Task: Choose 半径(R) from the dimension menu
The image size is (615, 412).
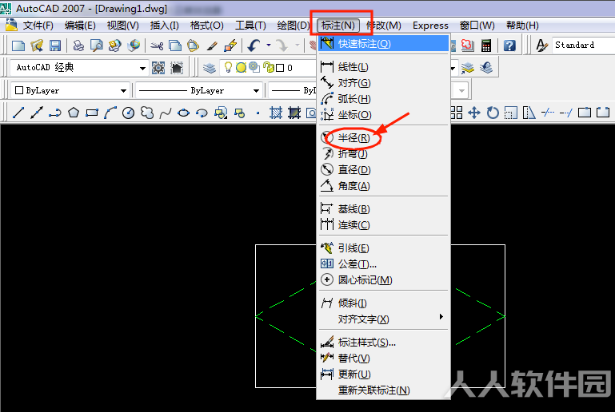Action: point(384,138)
